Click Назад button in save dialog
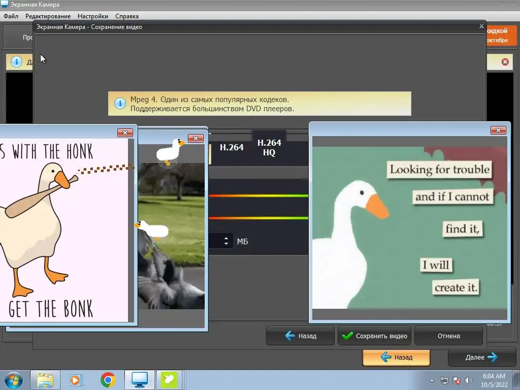520x390 pixels. [300, 336]
